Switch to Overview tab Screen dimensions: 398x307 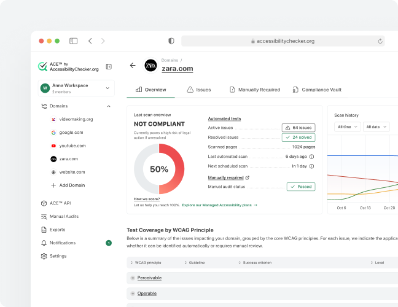150,90
